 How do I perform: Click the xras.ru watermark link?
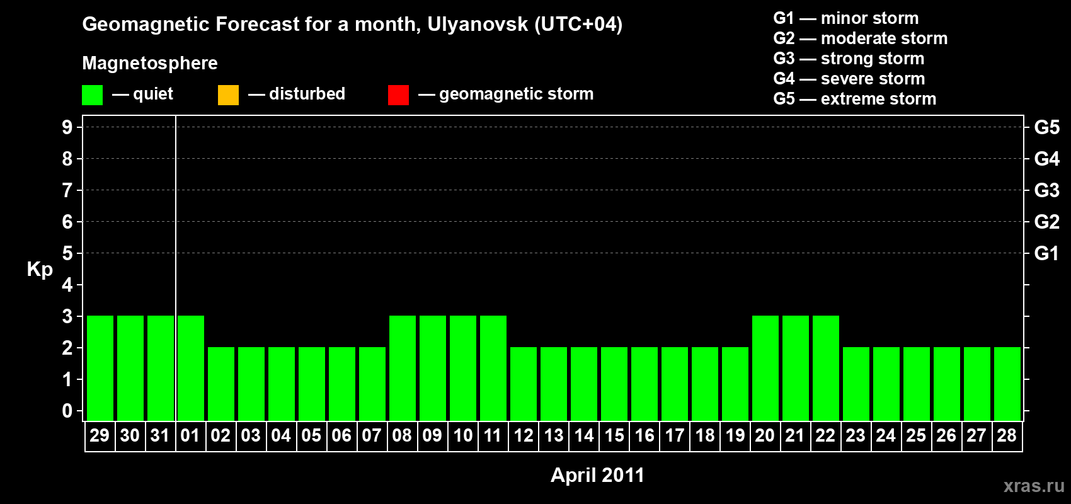(1033, 486)
